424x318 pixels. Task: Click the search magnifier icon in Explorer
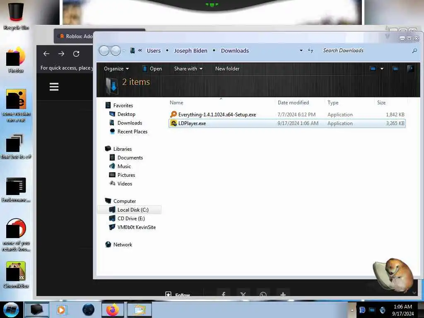click(x=414, y=51)
